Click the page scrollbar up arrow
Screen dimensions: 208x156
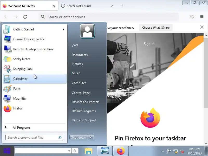pos(206,35)
